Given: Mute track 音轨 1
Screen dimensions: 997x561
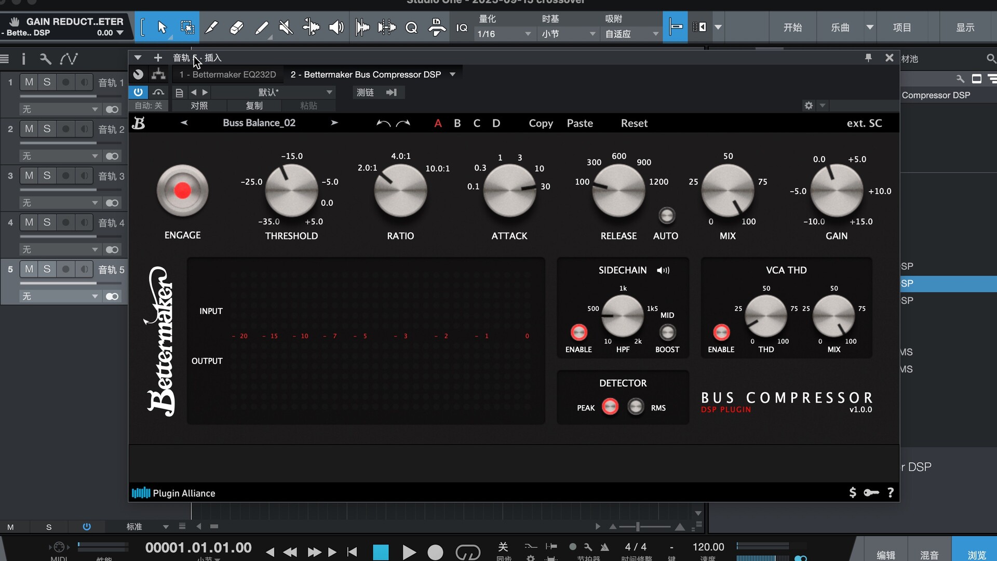Looking at the screenshot, I should (x=29, y=82).
